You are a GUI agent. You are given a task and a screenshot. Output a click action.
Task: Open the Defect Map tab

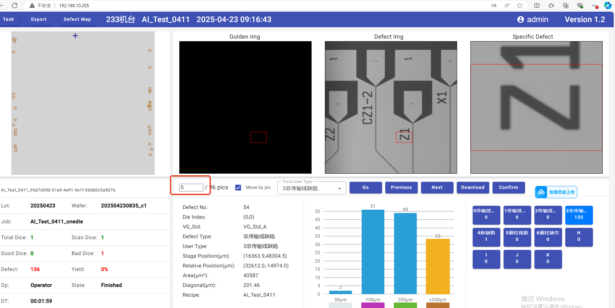pos(77,19)
